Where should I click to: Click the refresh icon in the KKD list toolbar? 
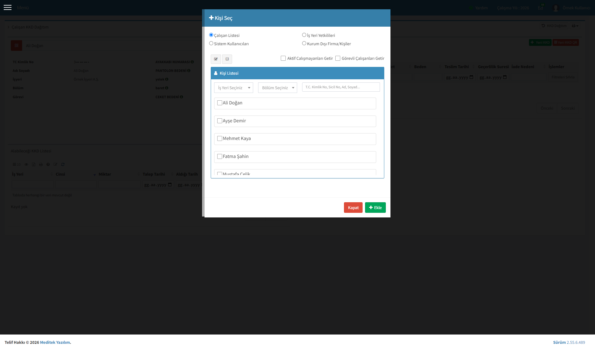(63, 164)
